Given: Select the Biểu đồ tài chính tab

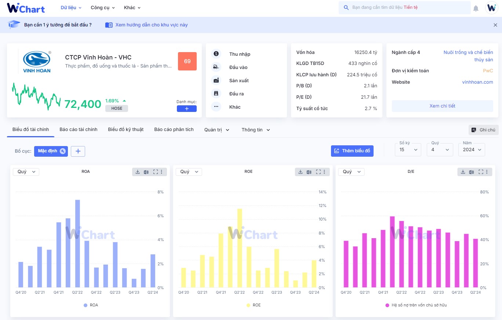Looking at the screenshot, I should pyautogui.click(x=30, y=130).
